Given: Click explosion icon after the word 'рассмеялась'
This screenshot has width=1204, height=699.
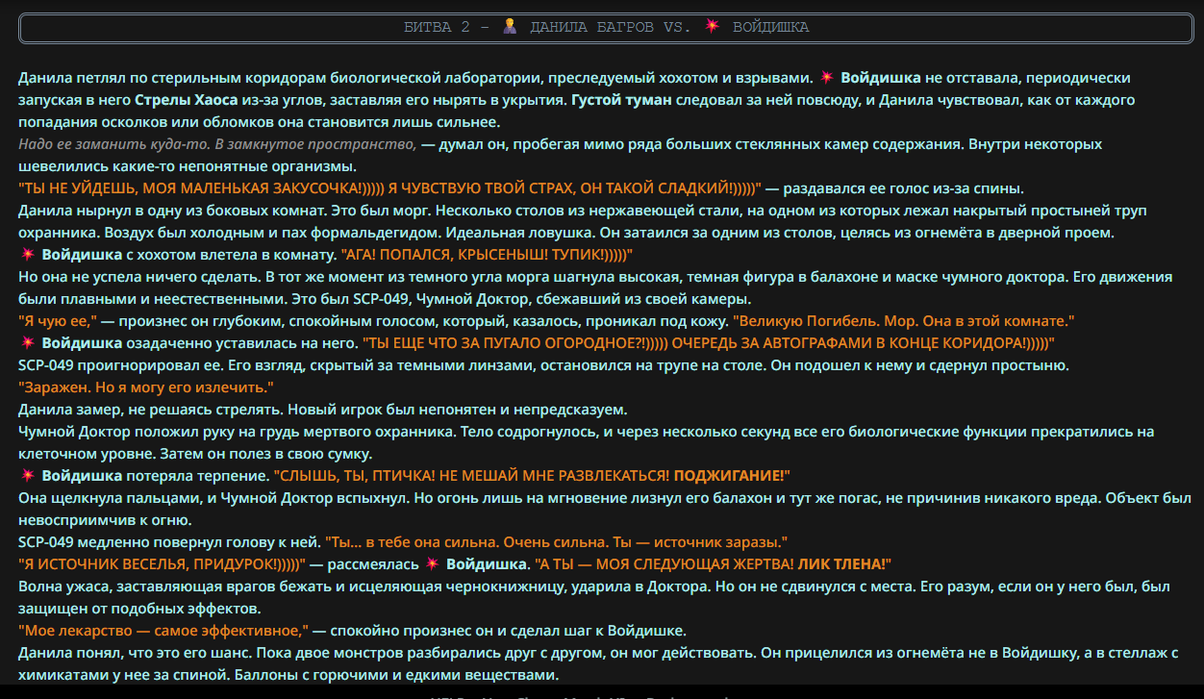Looking at the screenshot, I should pyautogui.click(x=432, y=564).
